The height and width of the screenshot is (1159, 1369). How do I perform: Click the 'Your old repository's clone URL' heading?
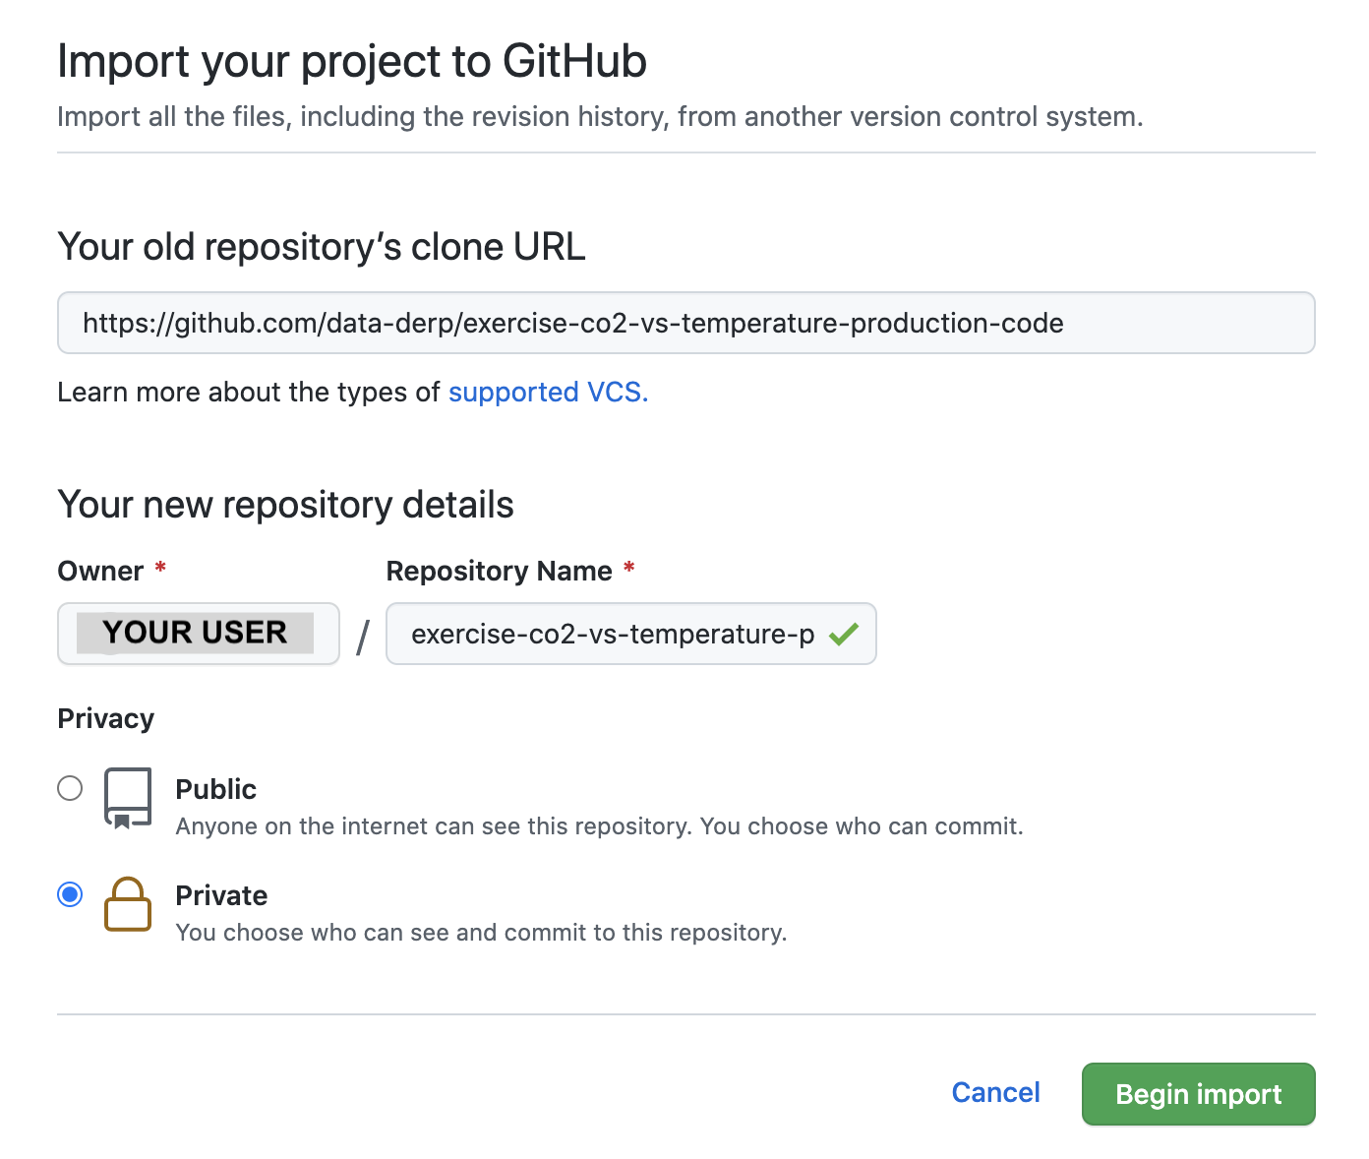pyautogui.click(x=322, y=247)
